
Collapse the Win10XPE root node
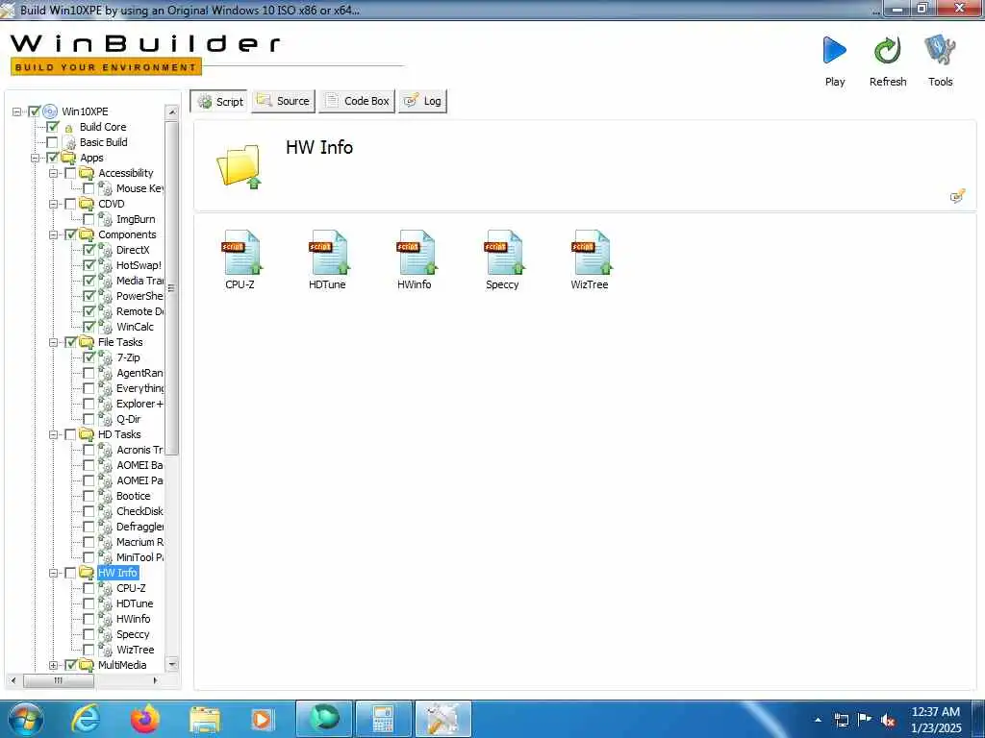[x=17, y=111]
